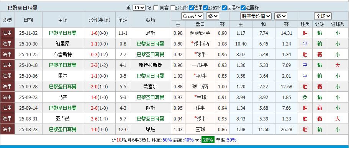
Task: Click the 类型 column header
Action: (x=7, y=20)
